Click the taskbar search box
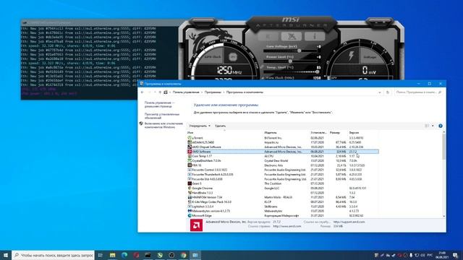 (53, 255)
